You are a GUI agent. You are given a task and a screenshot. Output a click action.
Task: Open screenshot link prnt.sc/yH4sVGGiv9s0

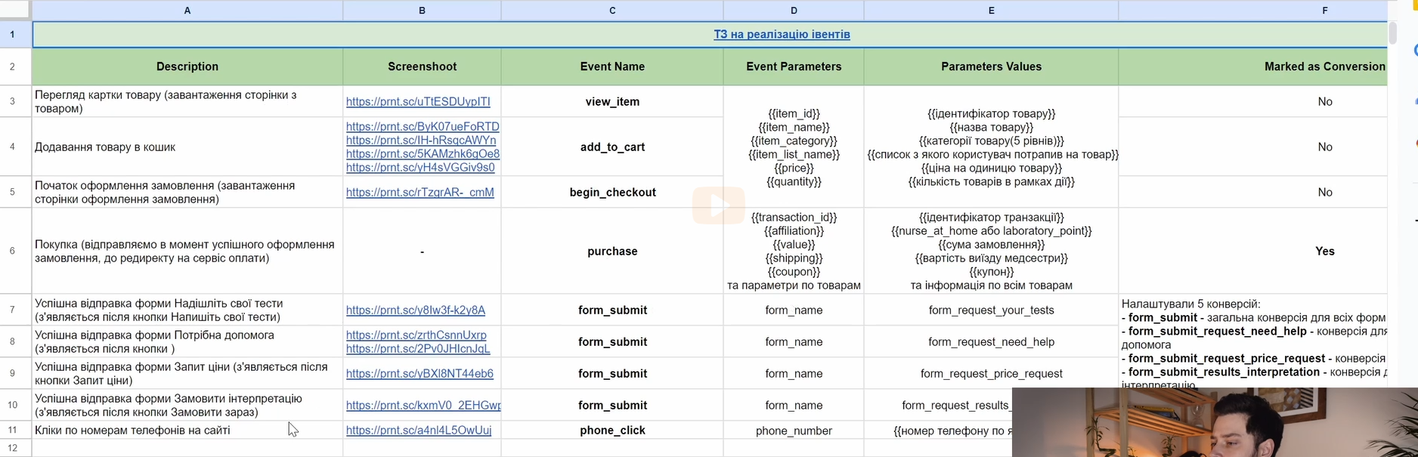tap(420, 168)
